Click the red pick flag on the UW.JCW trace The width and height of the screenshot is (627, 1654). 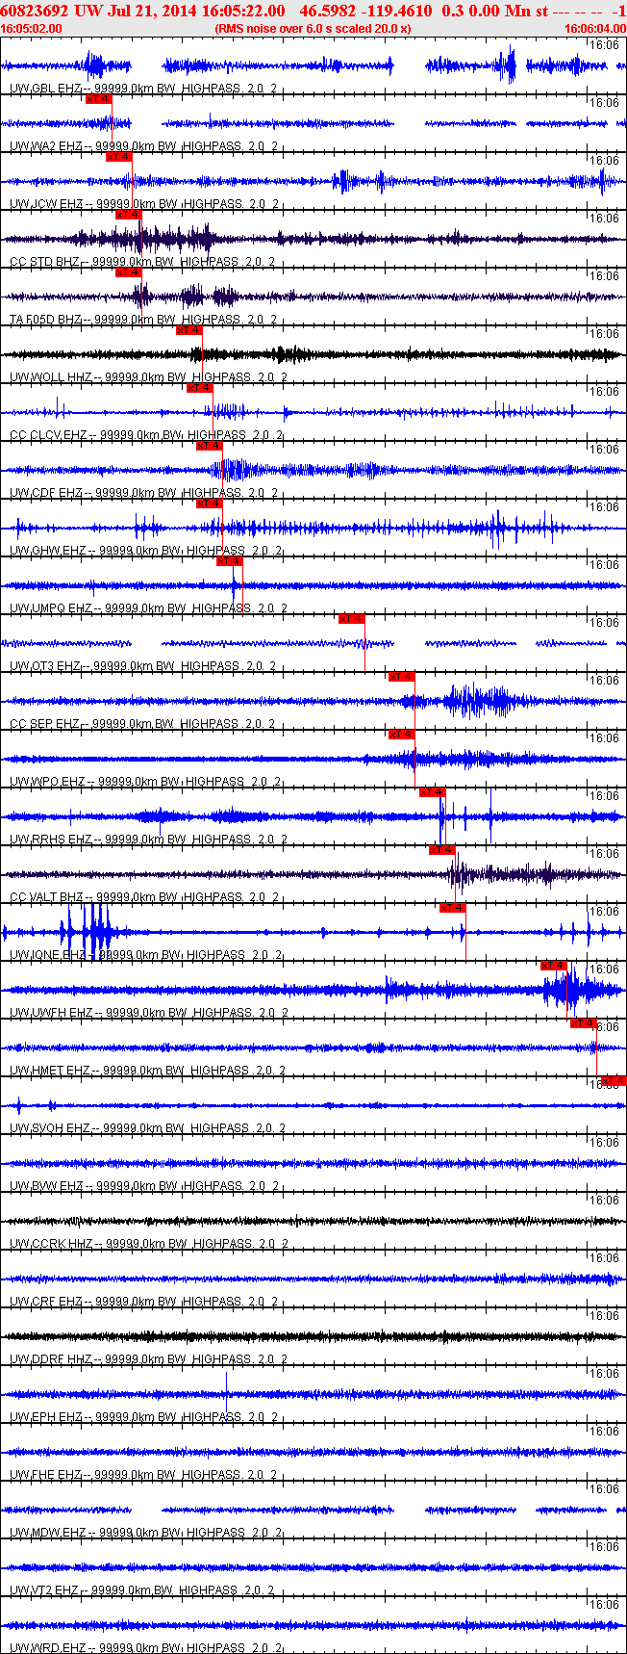tap(119, 157)
